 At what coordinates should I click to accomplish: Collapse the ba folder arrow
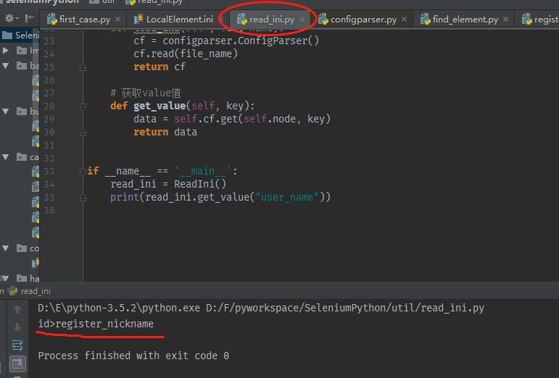click(5, 65)
